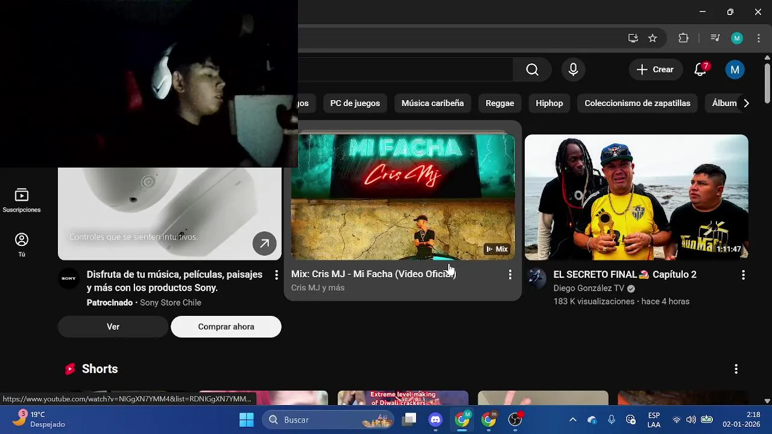Screen dimensions: 772x434
Task: Open more options for EL SECRETO FINAL video
Action: tap(743, 275)
